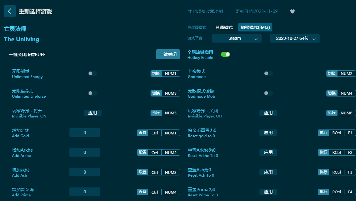Click NUM5 key of Invisible Player ON hotkey

(171, 113)
